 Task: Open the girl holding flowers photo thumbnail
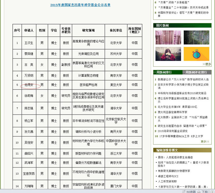pyautogui.click(x=168, y=54)
